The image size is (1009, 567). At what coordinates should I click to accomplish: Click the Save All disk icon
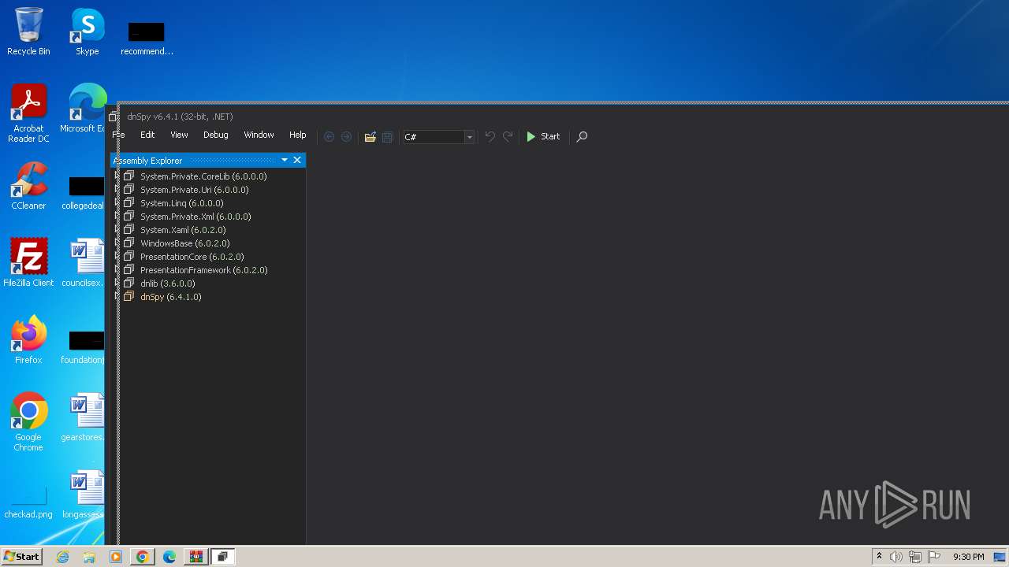point(387,136)
